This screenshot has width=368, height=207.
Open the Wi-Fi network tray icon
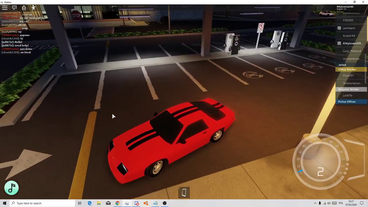pyautogui.click(x=324, y=203)
